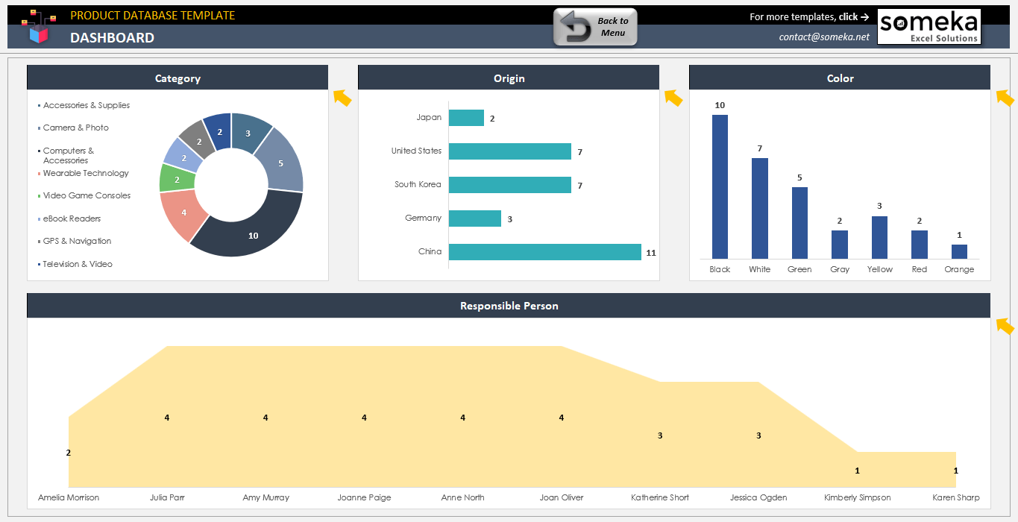The width and height of the screenshot is (1018, 522).
Task: Click the China value label 11
Action: 650,253
